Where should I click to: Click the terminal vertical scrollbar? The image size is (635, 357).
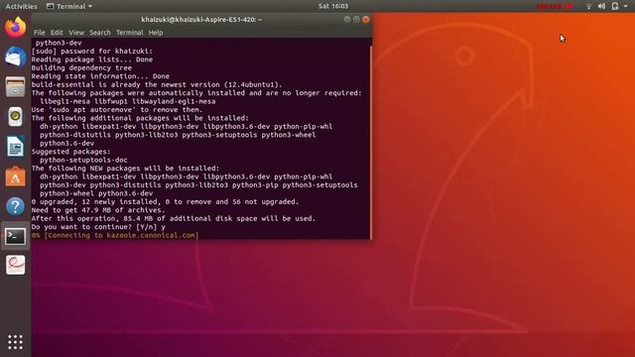370,142
